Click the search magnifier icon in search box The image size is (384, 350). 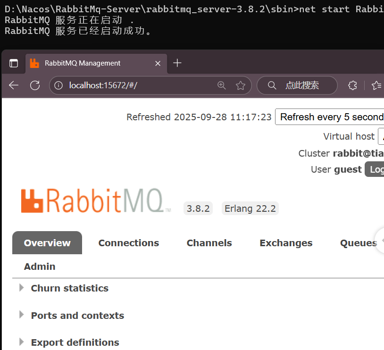pyautogui.click(x=272, y=85)
